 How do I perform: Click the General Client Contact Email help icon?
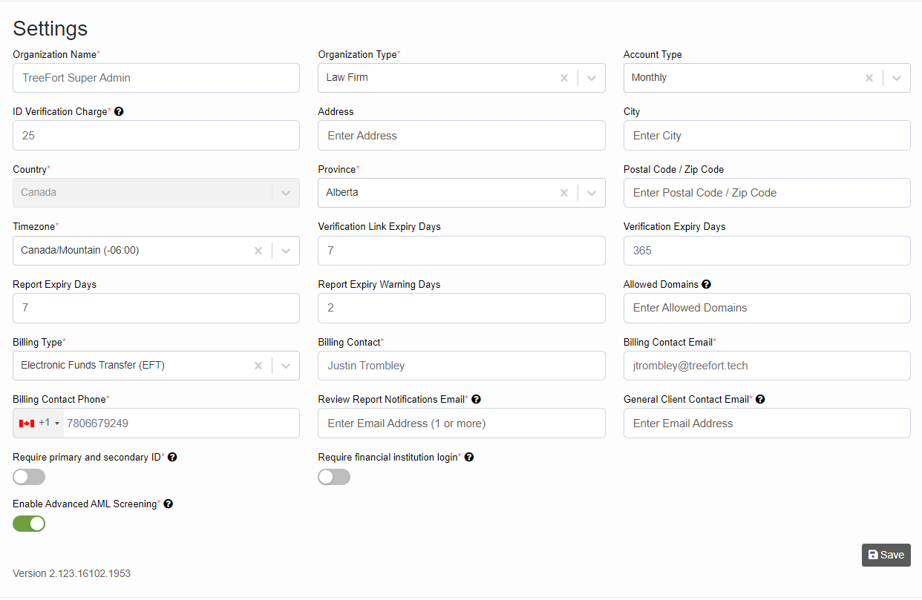[759, 399]
